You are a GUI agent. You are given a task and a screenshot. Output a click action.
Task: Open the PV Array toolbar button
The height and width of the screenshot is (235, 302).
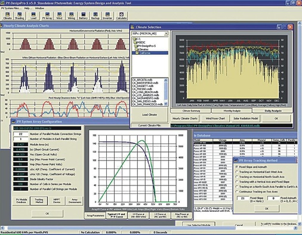pos(47,16)
